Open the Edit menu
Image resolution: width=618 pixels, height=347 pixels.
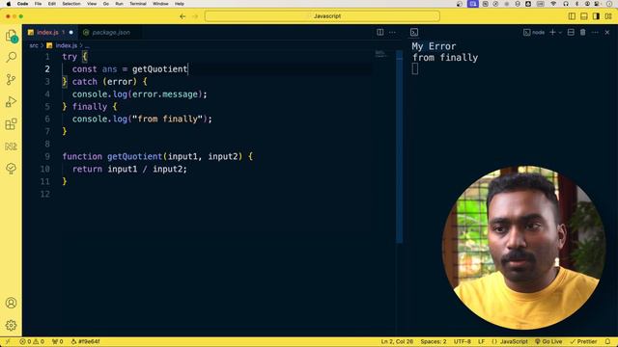(x=51, y=4)
